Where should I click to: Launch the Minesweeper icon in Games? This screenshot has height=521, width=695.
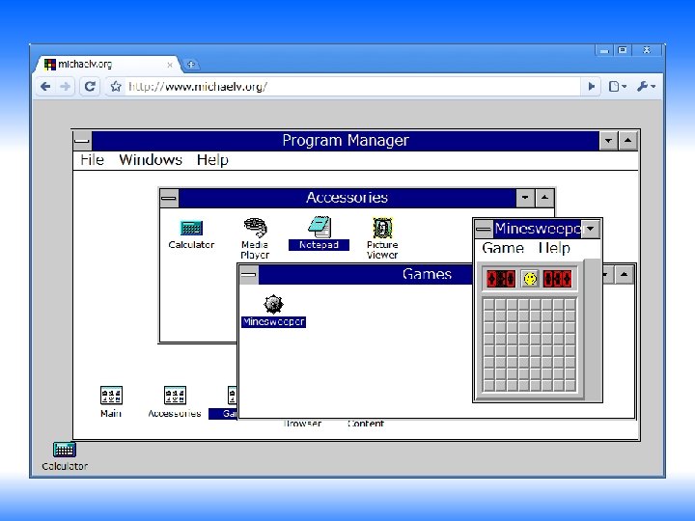[273, 311]
